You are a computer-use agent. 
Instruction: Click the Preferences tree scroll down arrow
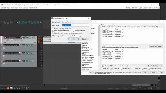pyautogui.click(x=99, y=69)
